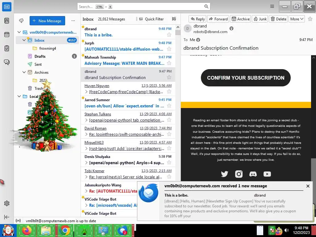Screen dimensions: 316x237
Task: Archive the open message
Action: coord(240,19)
